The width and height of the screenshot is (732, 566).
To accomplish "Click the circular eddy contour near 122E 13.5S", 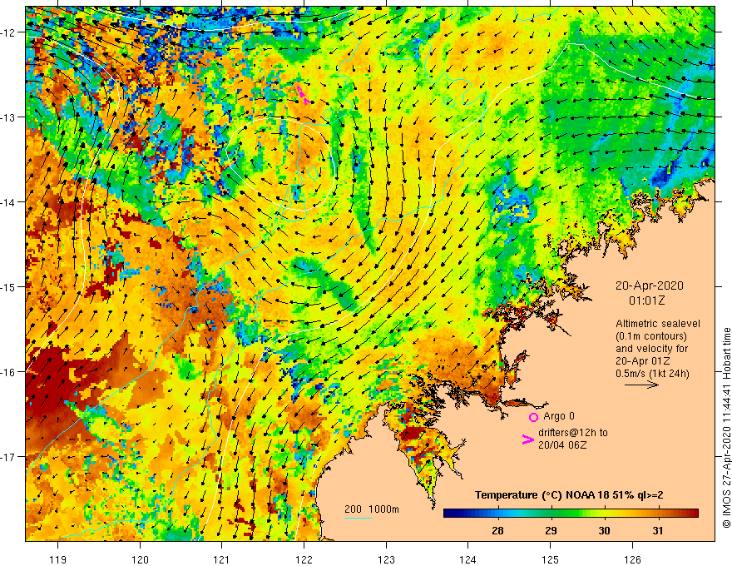I will (x=280, y=164).
